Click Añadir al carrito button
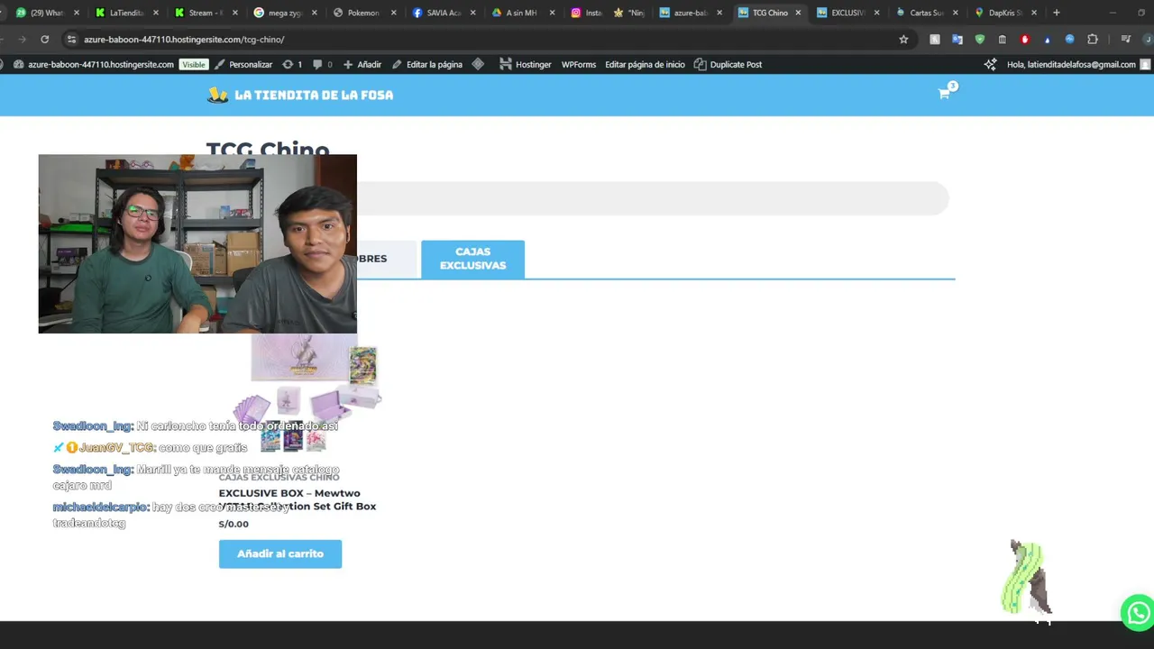Screen dimensions: 1154x649 tap(280, 554)
